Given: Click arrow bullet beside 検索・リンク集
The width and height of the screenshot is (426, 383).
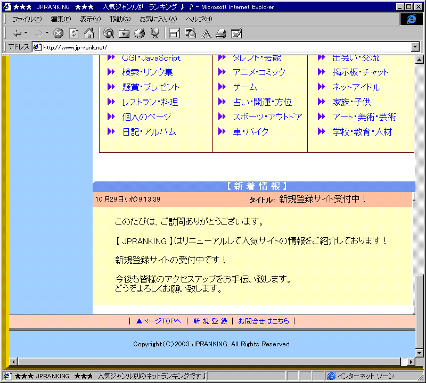Looking at the screenshot, I should (111, 72).
